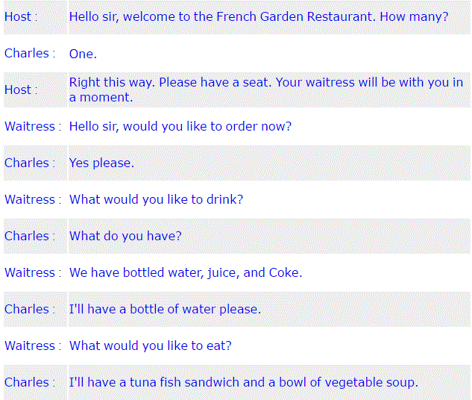Click the "Waitress :" label beside the order question

(x=33, y=126)
